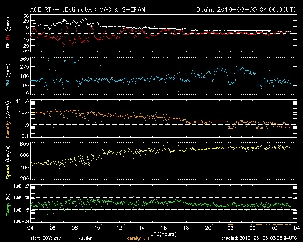Click the white Bt axis label
303x242 pixels.
click(7, 45)
